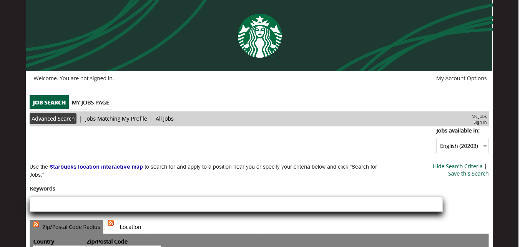525x247 pixels.
Task: Click the Sign In link
Action: coord(480,122)
